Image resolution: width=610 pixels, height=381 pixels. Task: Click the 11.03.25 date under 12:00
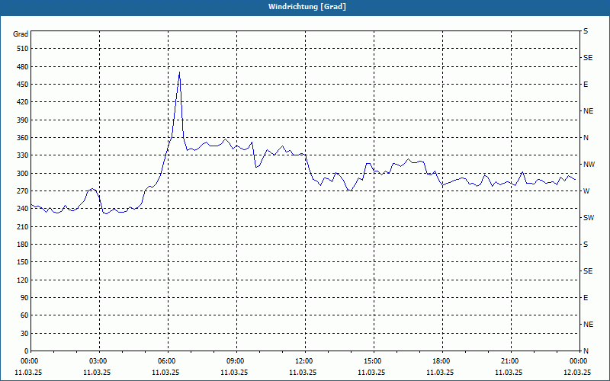pos(303,372)
